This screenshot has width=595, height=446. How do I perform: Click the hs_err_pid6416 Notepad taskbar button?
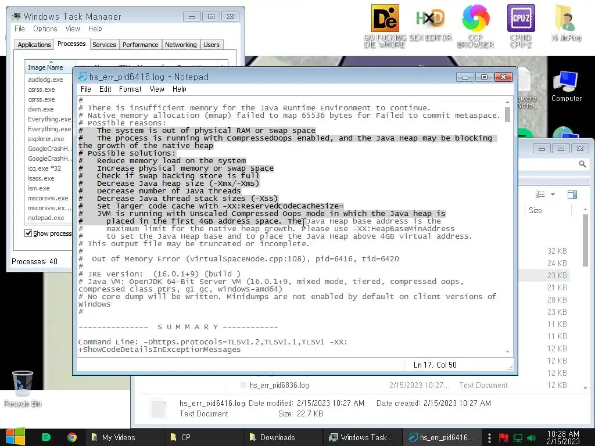(442, 437)
